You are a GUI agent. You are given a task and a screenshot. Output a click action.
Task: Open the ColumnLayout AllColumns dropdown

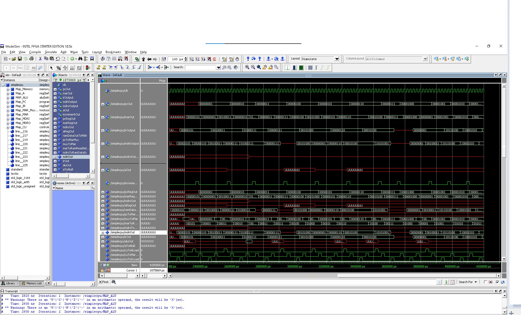[x=425, y=59]
